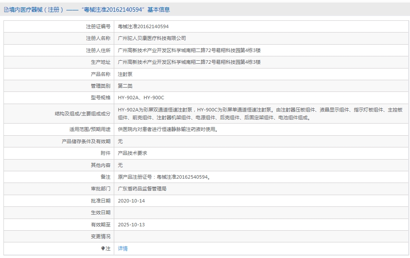This screenshot has height=258, width=410.
Task: Click the 审批部门 label
Action: click(x=101, y=189)
